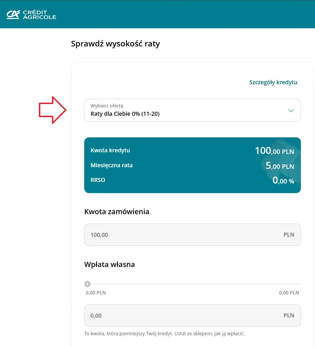Select the 0,00 % RRSO value
This screenshot has width=315, height=347.
click(283, 181)
